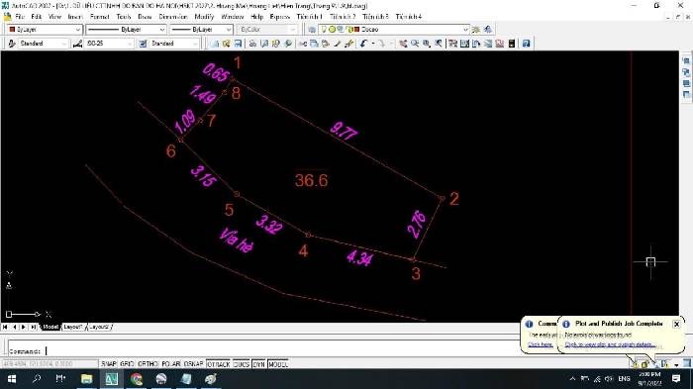Open Chrome from the Windows taskbar

137,379
